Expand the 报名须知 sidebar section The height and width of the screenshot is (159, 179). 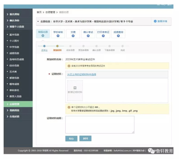click(18, 14)
